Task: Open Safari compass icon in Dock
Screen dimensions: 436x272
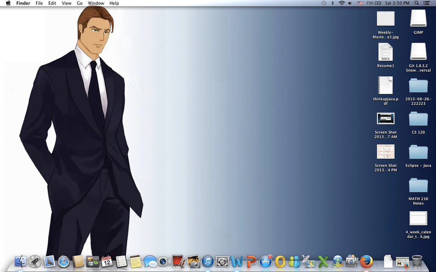Action: 64,261
